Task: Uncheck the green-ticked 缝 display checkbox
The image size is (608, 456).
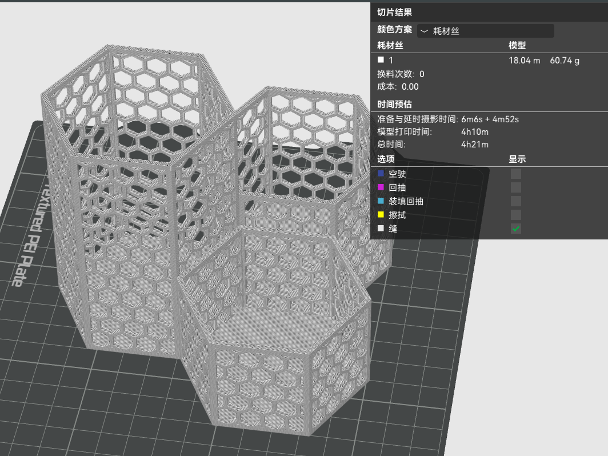Action: [515, 229]
